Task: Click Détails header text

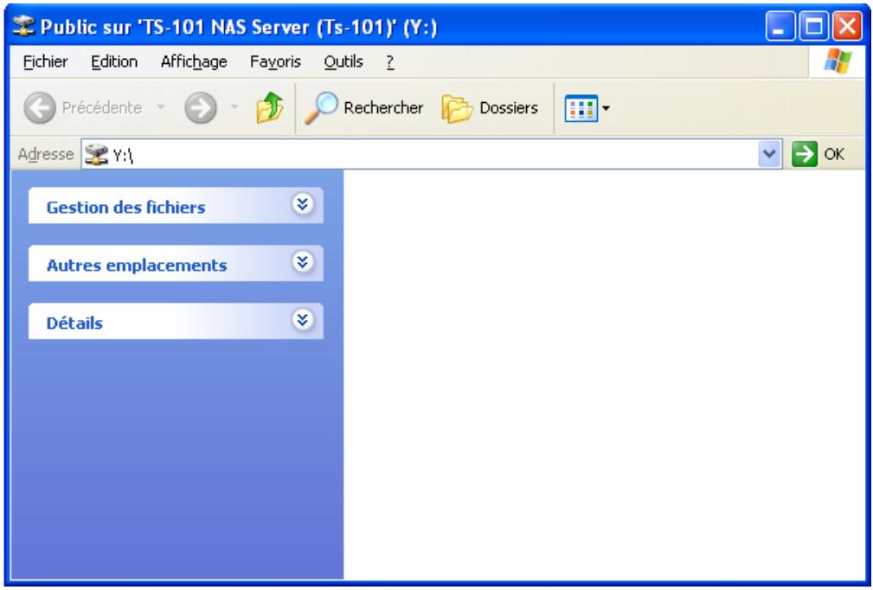Action: pyautogui.click(x=74, y=324)
